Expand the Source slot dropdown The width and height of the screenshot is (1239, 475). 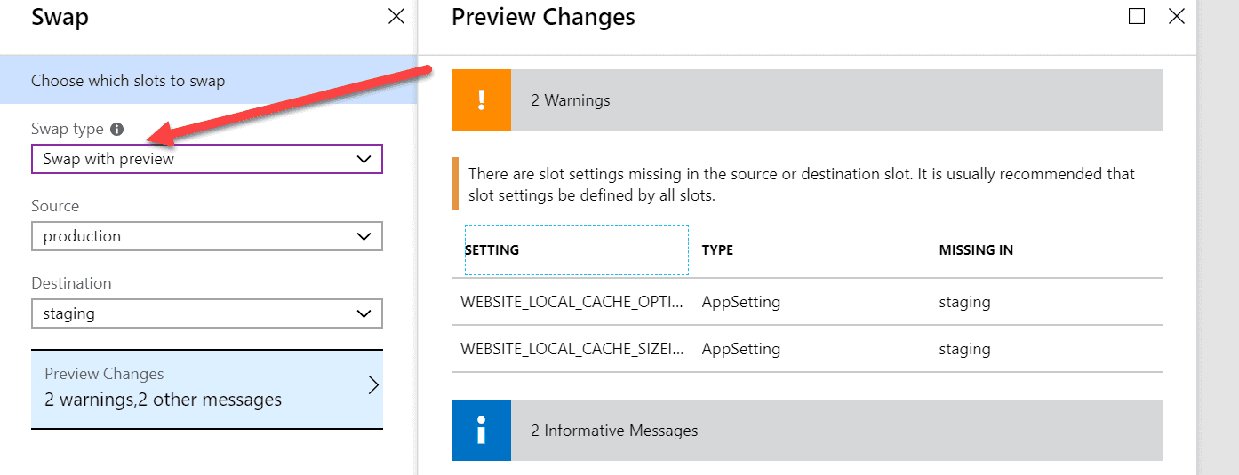tap(207, 236)
